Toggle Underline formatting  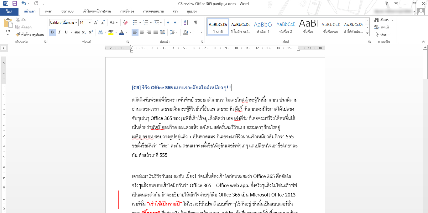66,32
